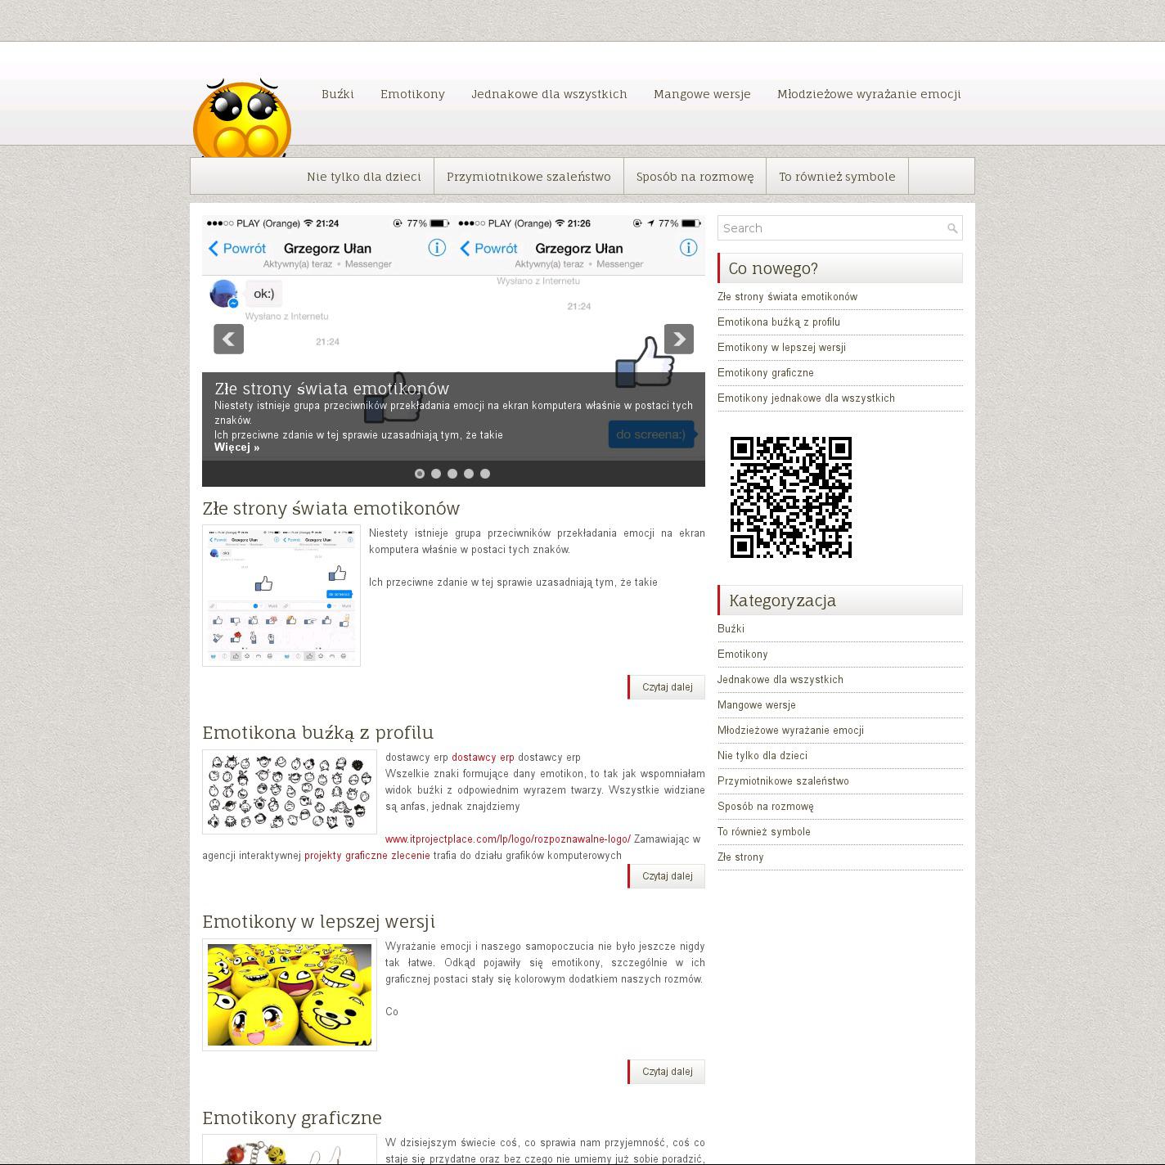
Task: Select the first slider pagination dot
Action: 420,474
